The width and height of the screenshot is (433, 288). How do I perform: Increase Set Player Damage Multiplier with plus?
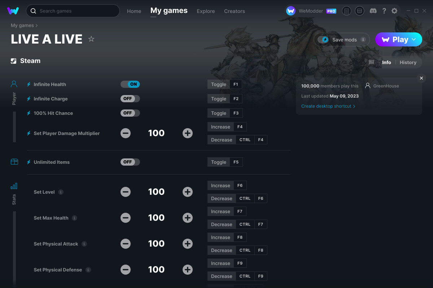pos(188,133)
